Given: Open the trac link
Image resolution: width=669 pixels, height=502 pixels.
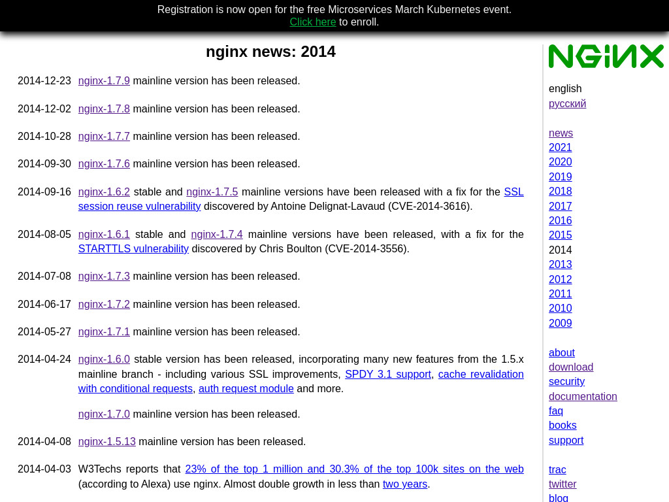Looking at the screenshot, I should point(557,469).
